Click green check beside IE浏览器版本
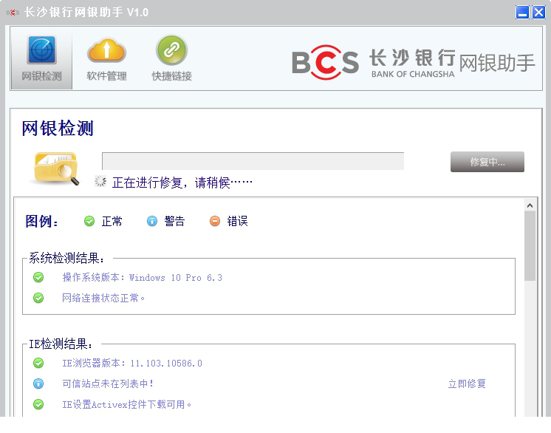The height and width of the screenshot is (433, 551). (x=38, y=363)
